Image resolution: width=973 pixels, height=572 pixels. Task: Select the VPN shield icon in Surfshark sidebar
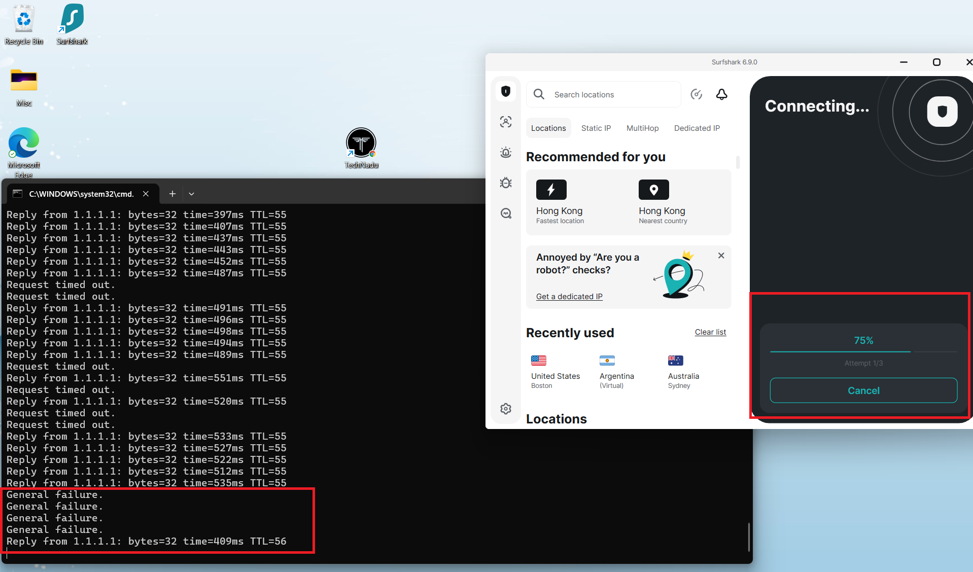click(x=506, y=91)
